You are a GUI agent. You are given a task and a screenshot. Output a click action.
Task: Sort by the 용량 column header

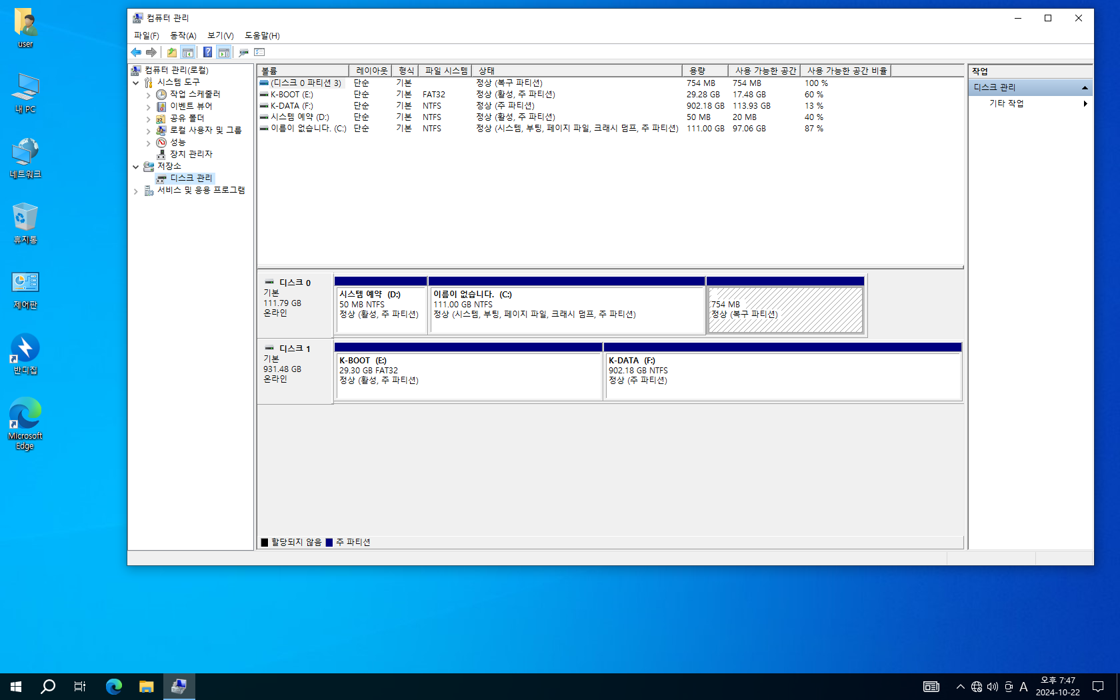[705, 71]
